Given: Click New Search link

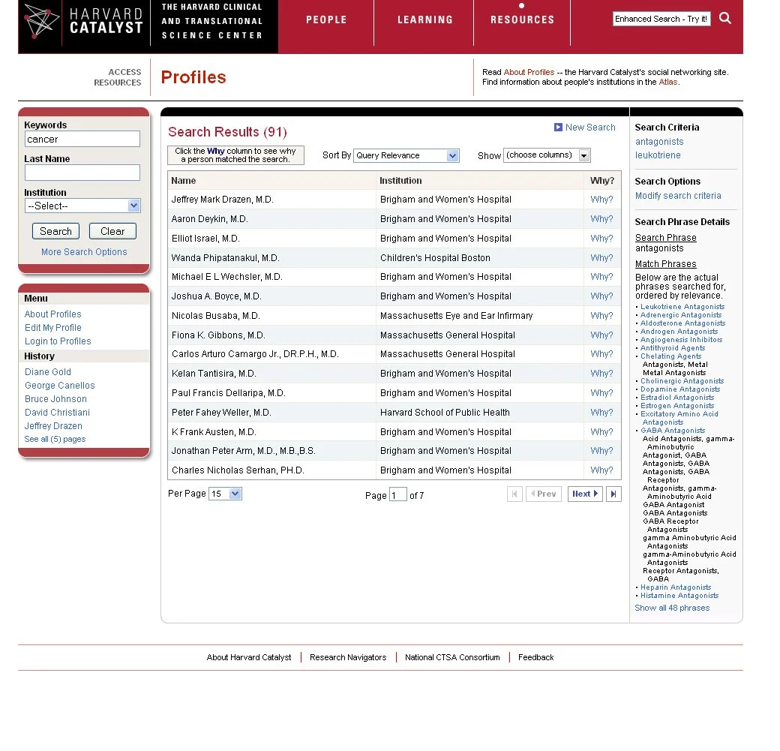Looking at the screenshot, I should [590, 128].
